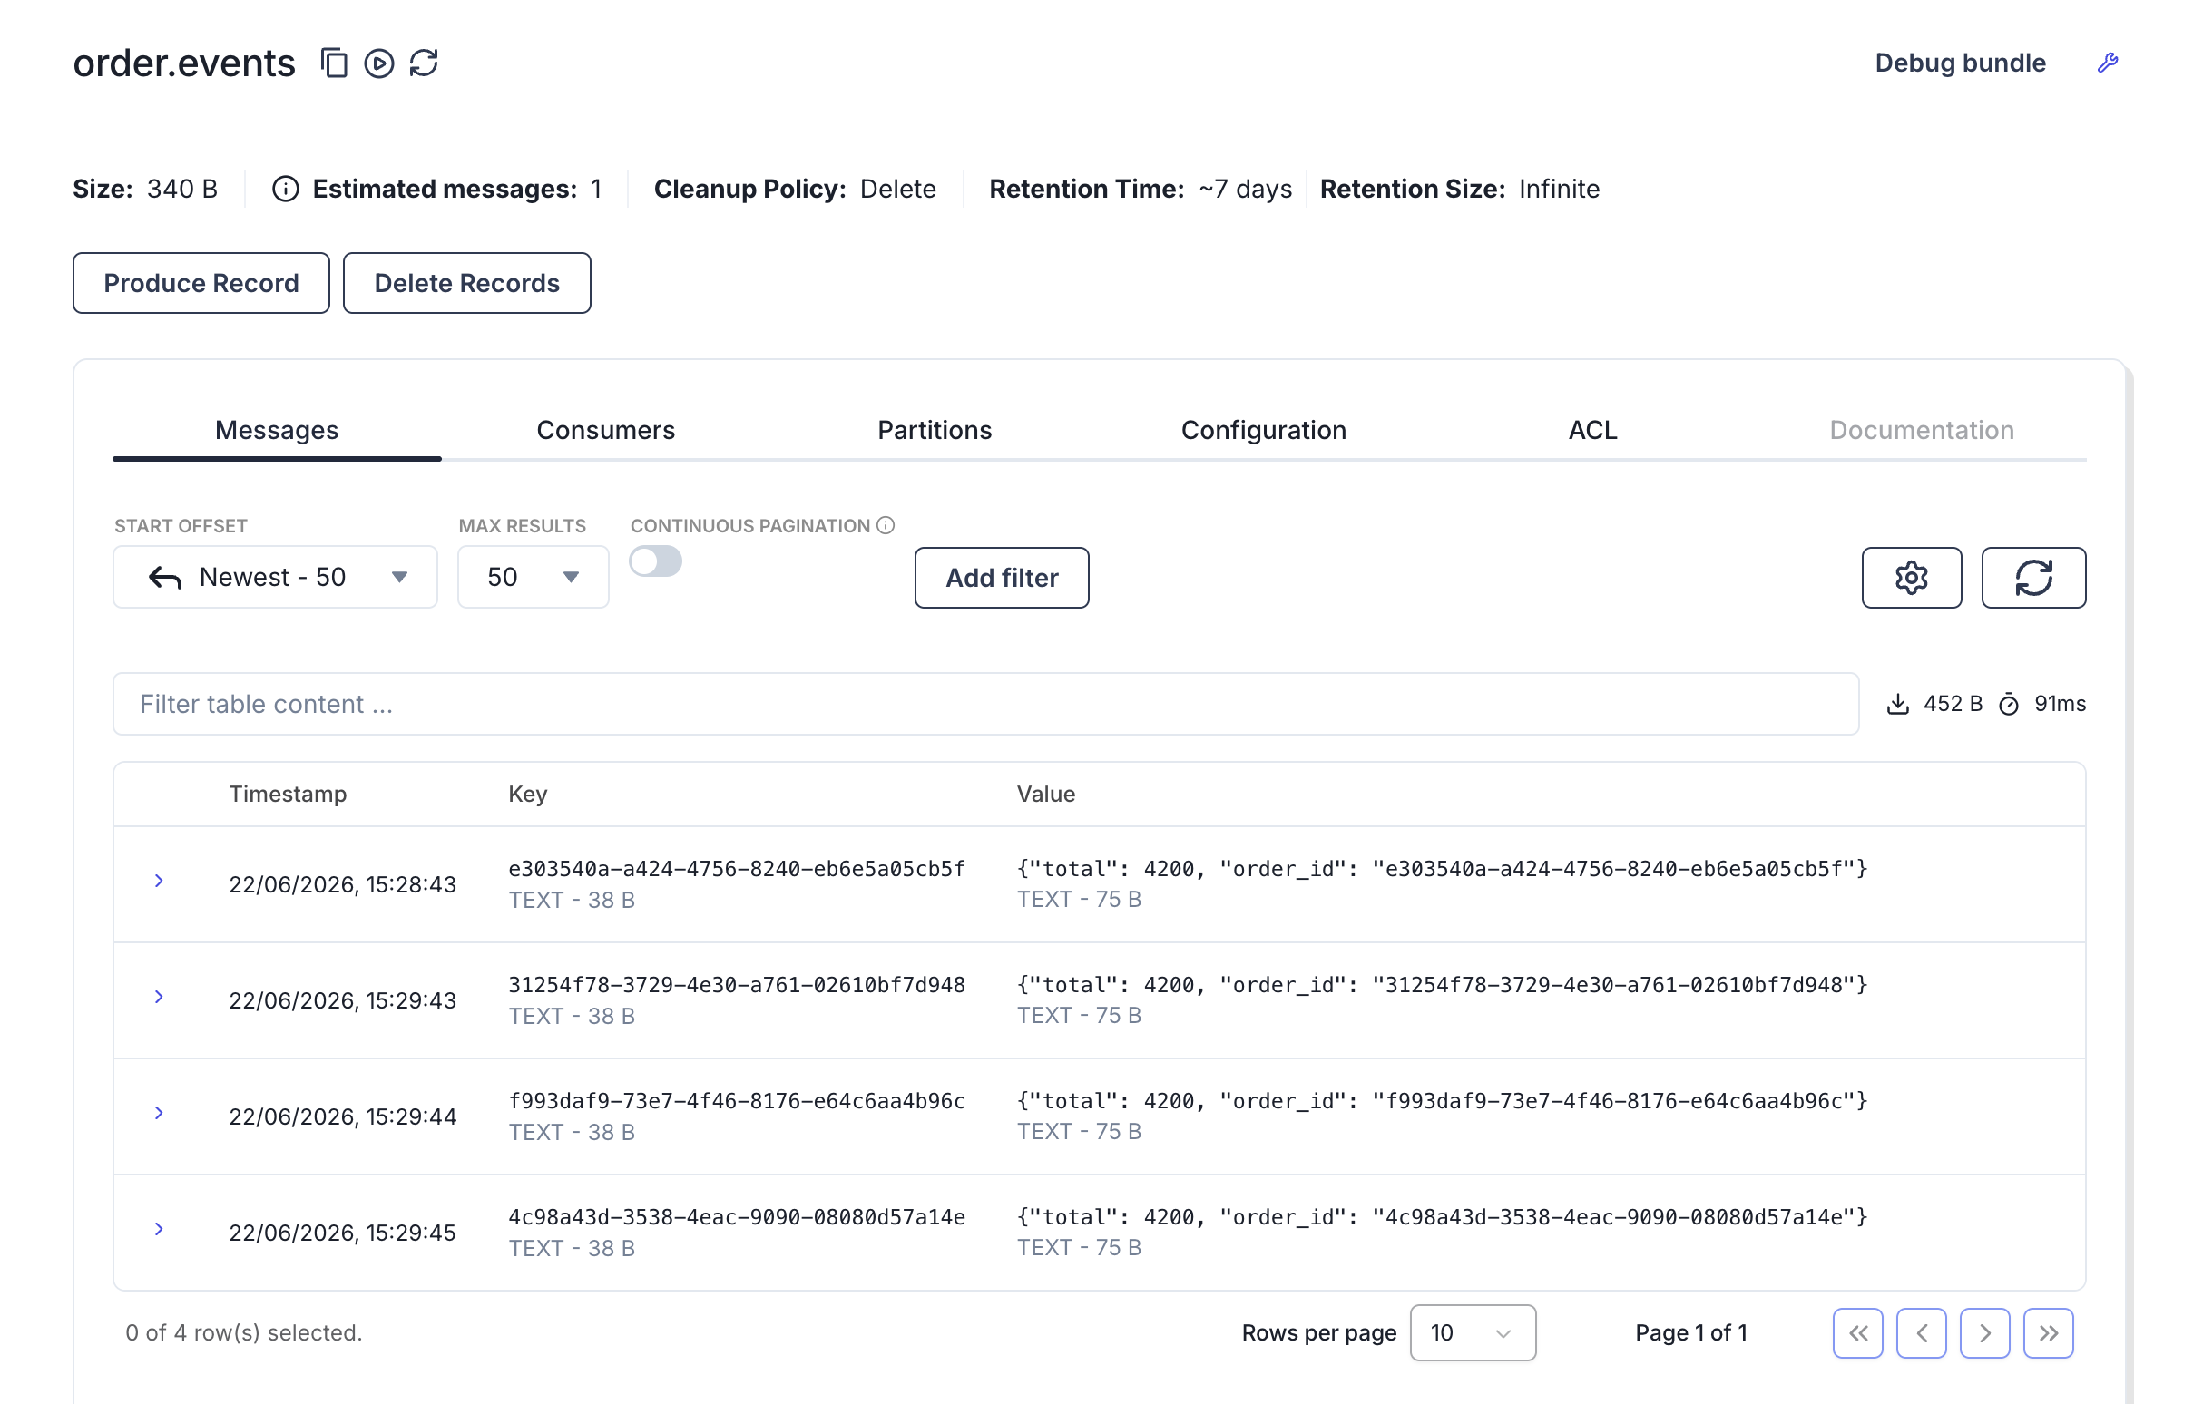Viewport: 2203px width, 1404px height.
Task: Open message table settings gear button
Action: pyautogui.click(x=1911, y=578)
